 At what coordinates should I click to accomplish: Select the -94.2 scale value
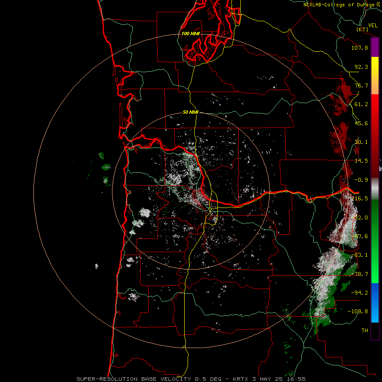(x=360, y=293)
